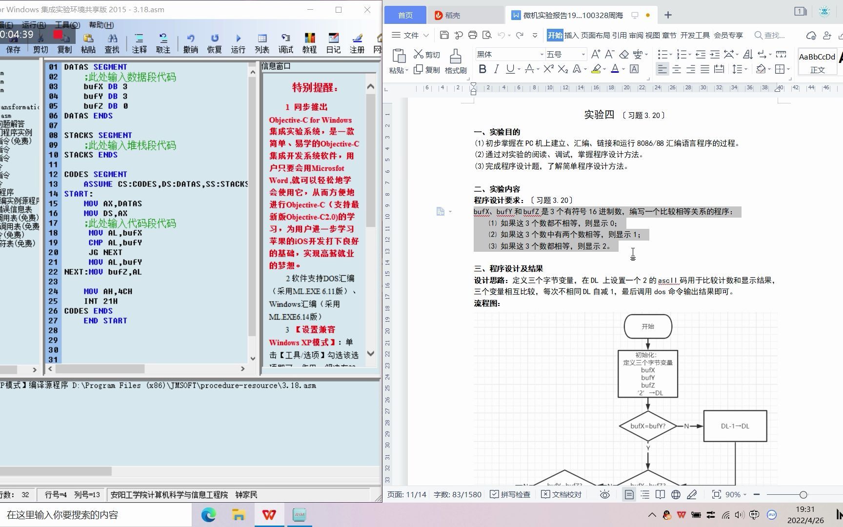Select left text alignment in WPS
This screenshot has height=527, width=843.
pyautogui.click(x=662, y=69)
